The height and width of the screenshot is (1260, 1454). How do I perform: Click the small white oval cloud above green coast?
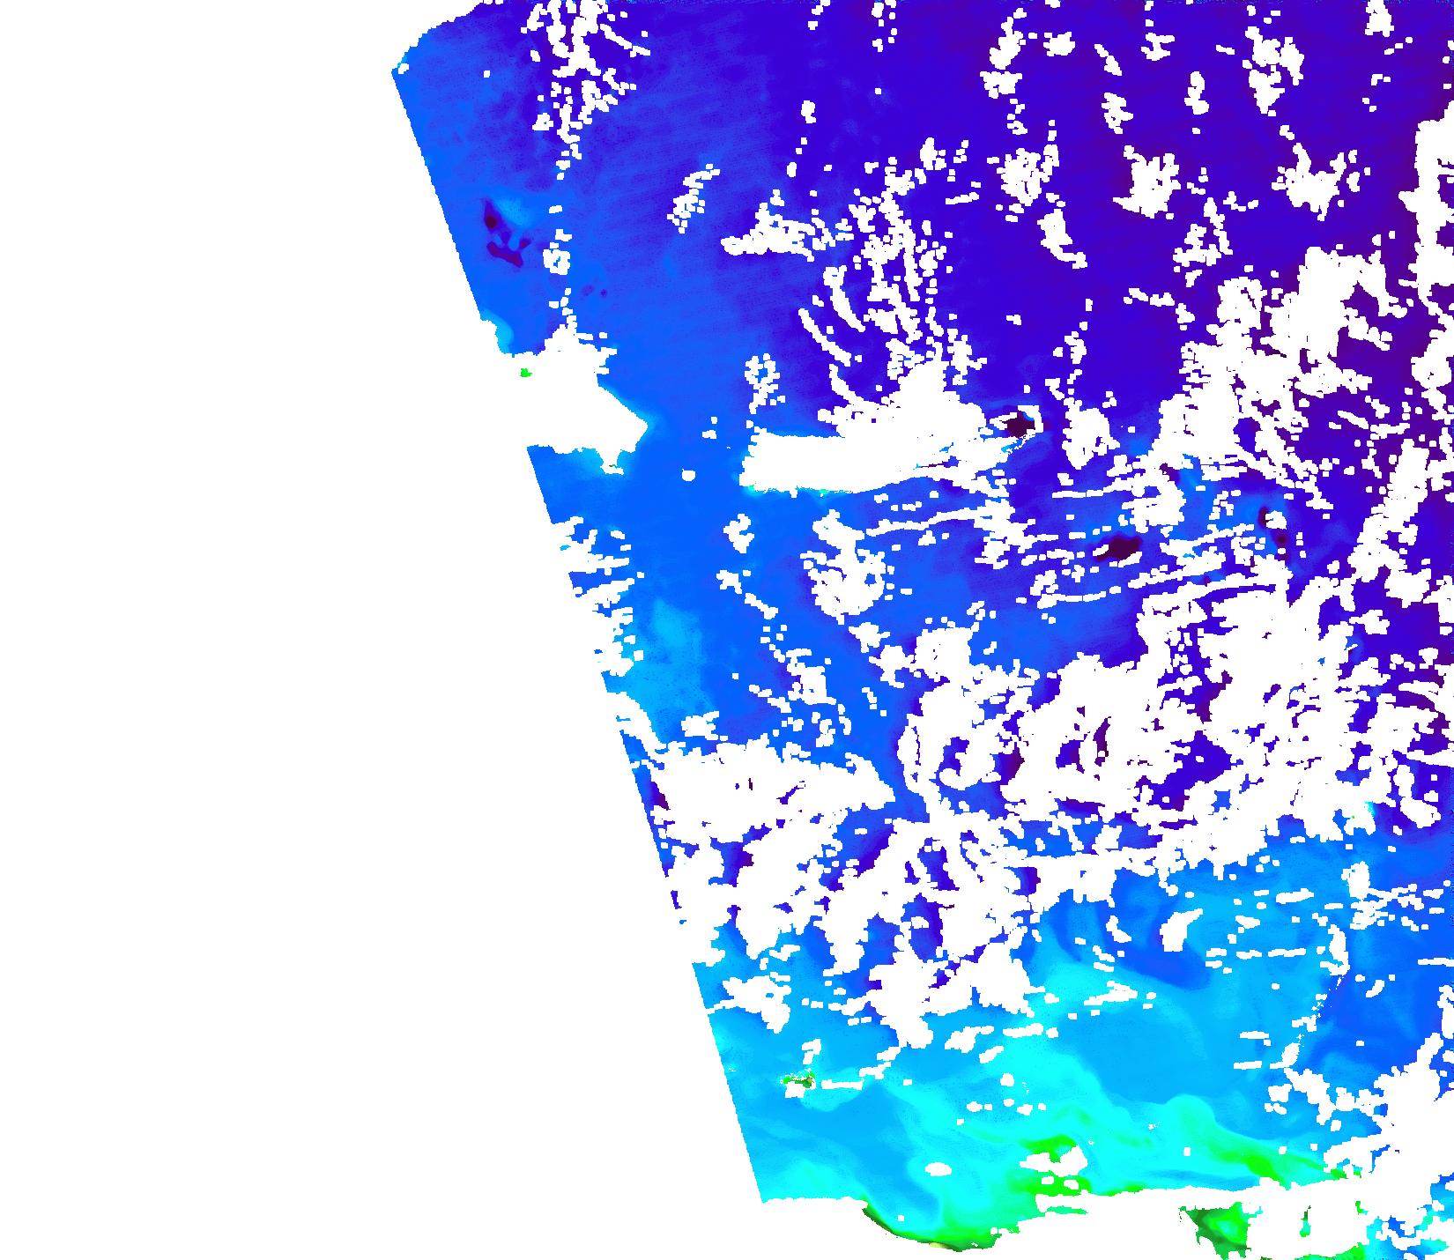(x=939, y=1170)
